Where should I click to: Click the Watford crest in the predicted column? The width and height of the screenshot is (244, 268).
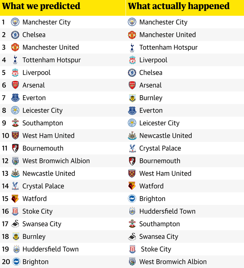[15, 199]
